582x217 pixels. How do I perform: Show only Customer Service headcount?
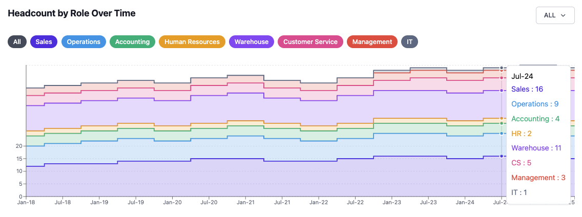coord(310,42)
